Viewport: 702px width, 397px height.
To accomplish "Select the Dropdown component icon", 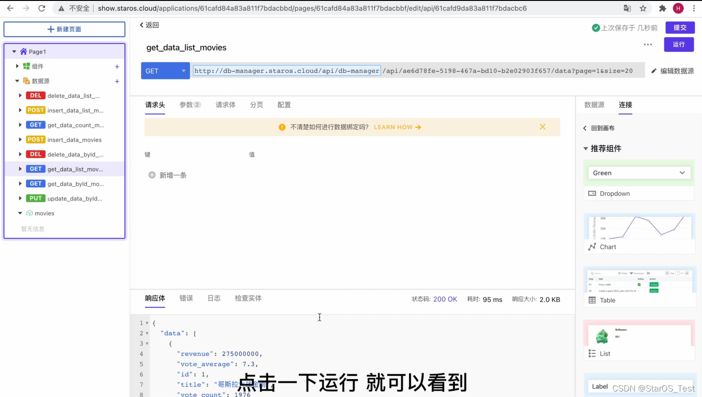I will 592,193.
